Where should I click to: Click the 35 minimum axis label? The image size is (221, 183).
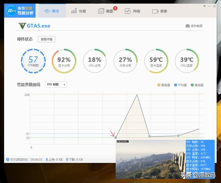tap(28, 138)
